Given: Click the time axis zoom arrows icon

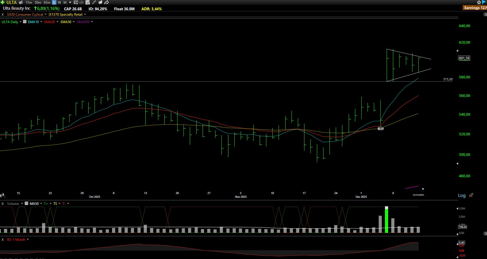Looking at the screenshot, I should 2,195.
